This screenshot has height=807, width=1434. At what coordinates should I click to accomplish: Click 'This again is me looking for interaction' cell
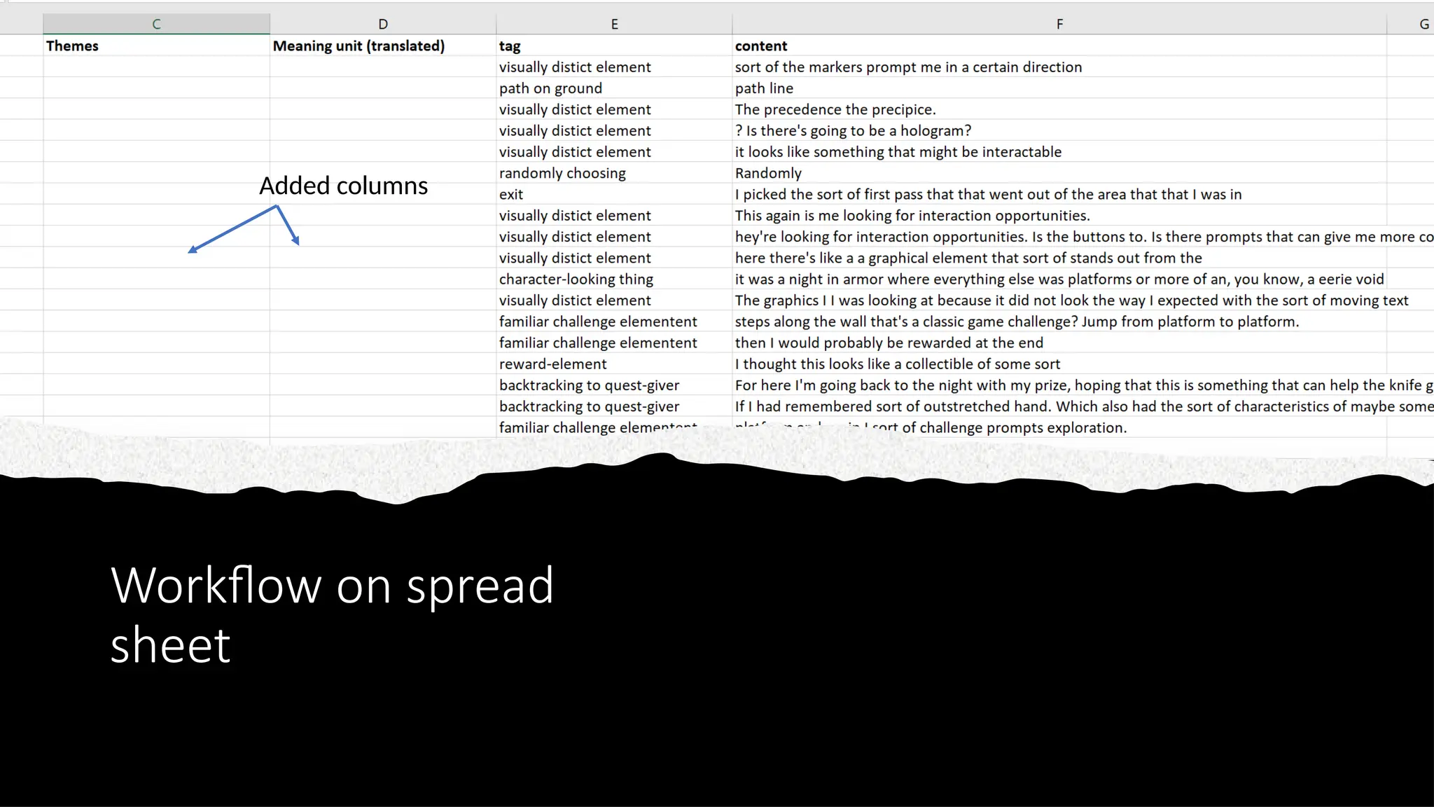(x=1059, y=215)
